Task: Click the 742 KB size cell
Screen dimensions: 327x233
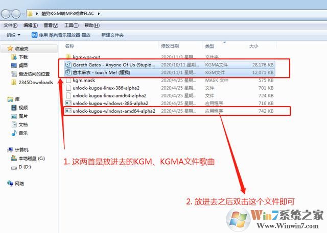Action: 266,111
